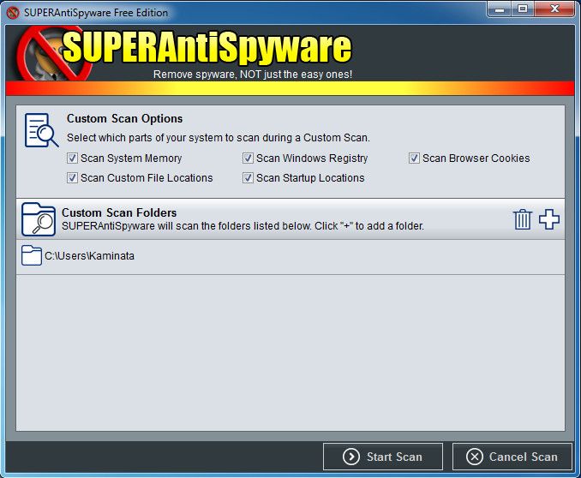
Task: Select the C:\Users\Kaminata folder entry
Action: point(290,256)
